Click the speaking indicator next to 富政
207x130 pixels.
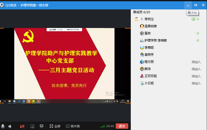197,33
